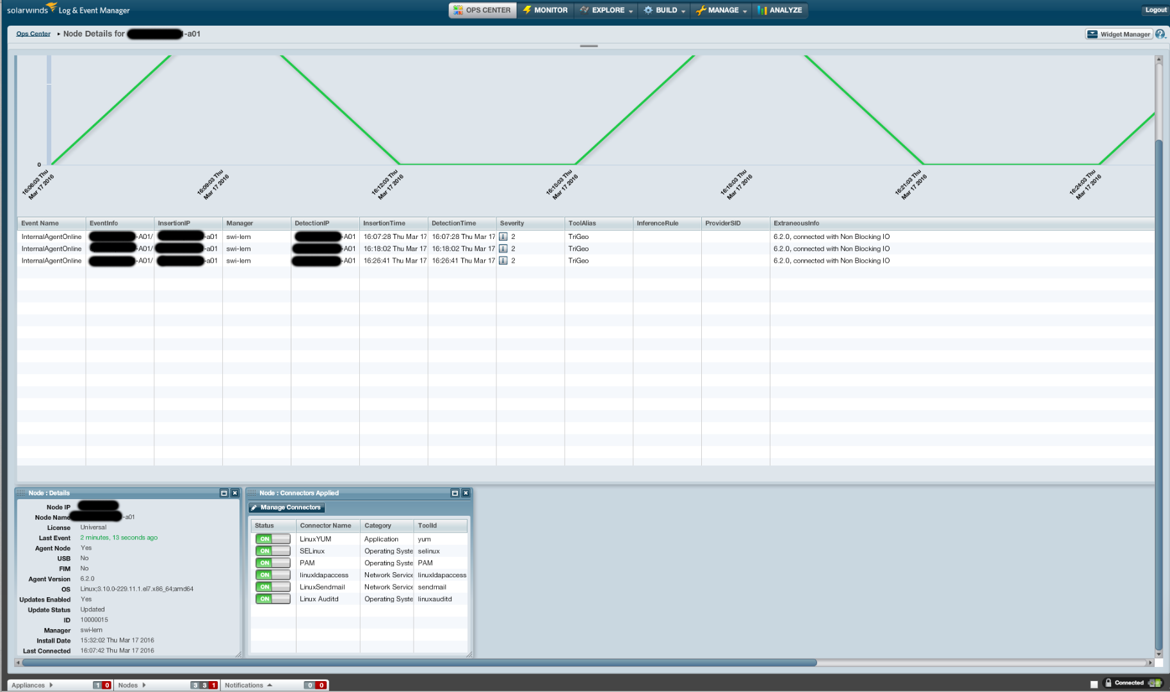Disable the LinuxSendmail connector

273,587
